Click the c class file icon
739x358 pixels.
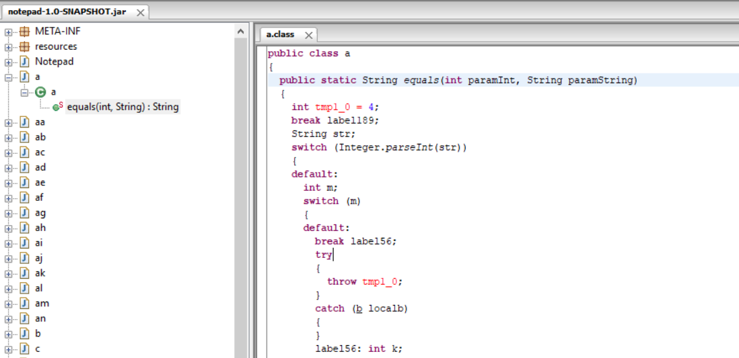click(x=24, y=349)
